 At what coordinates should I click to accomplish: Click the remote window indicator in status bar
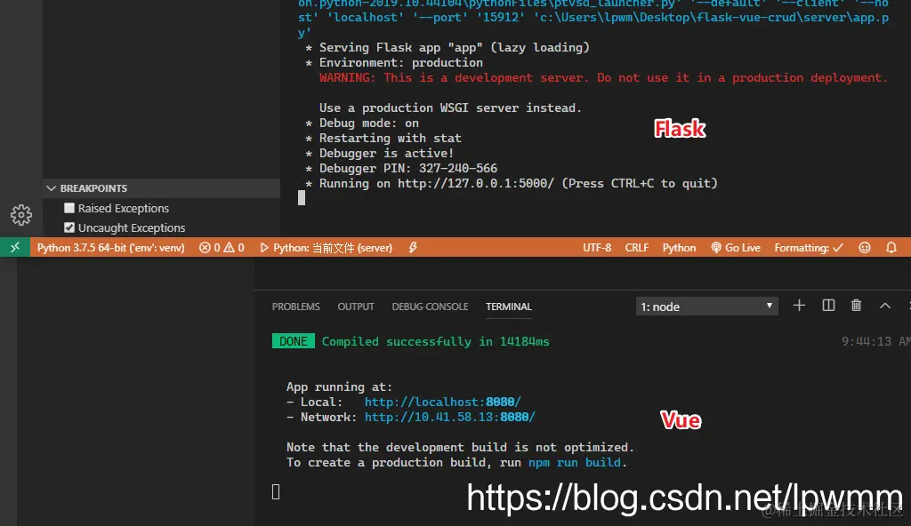15,247
